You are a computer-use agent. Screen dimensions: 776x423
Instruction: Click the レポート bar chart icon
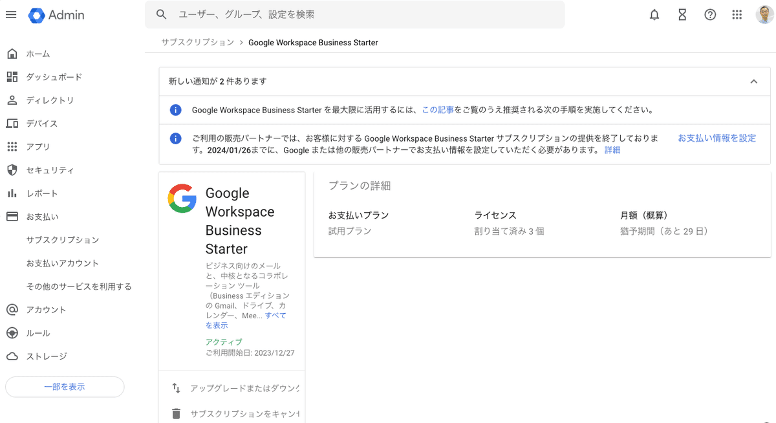click(12, 193)
